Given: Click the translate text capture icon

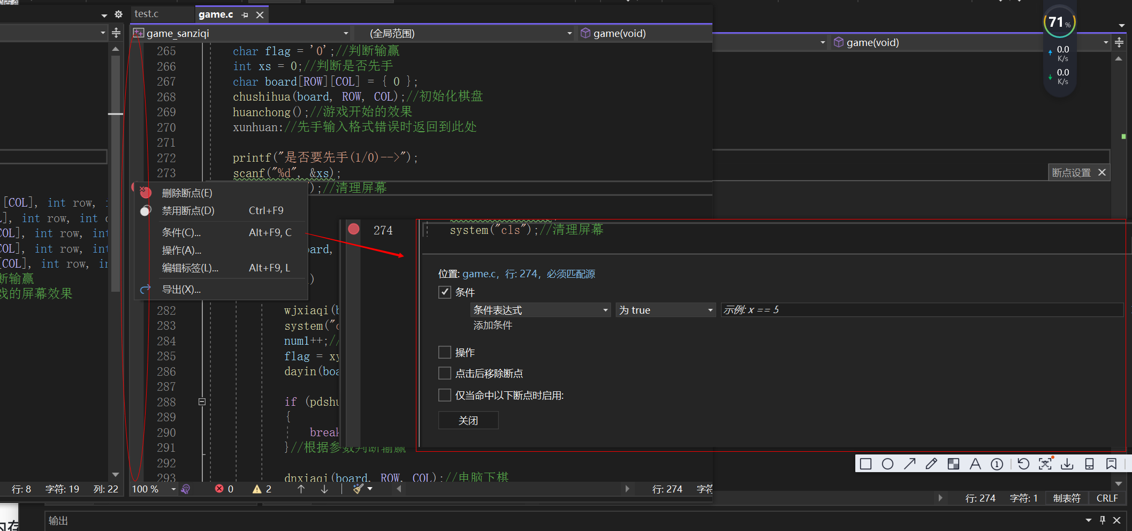Looking at the screenshot, I should point(1045,464).
